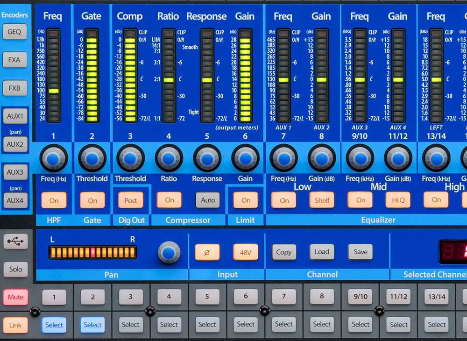Enable Hi Q on the Mid EQ
467x341 pixels.
click(x=398, y=200)
